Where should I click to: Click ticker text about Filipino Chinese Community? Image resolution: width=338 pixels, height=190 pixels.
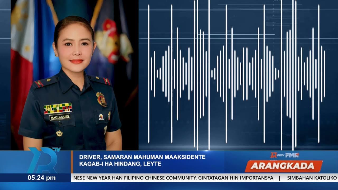(x=173, y=178)
